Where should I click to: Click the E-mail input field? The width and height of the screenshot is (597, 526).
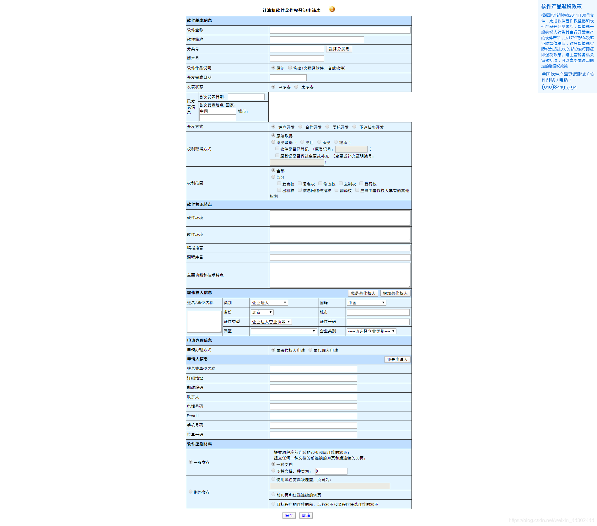314,416
